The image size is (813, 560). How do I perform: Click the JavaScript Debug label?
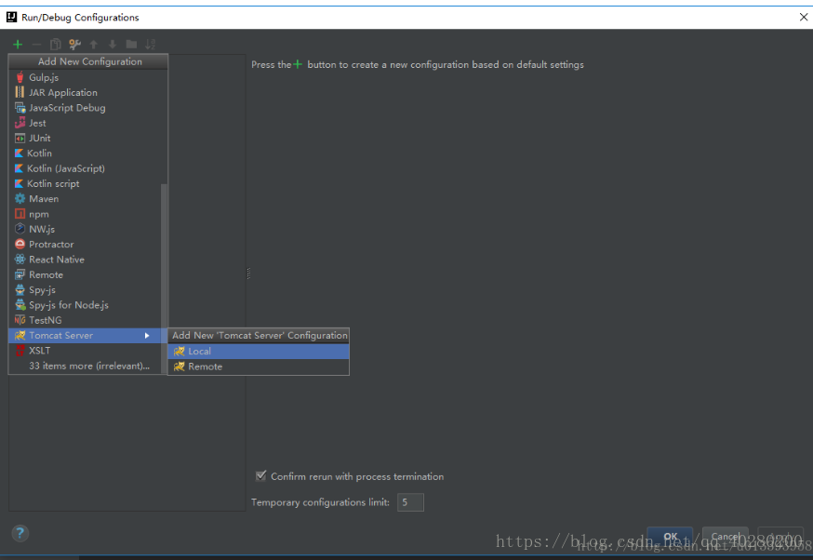pos(67,108)
